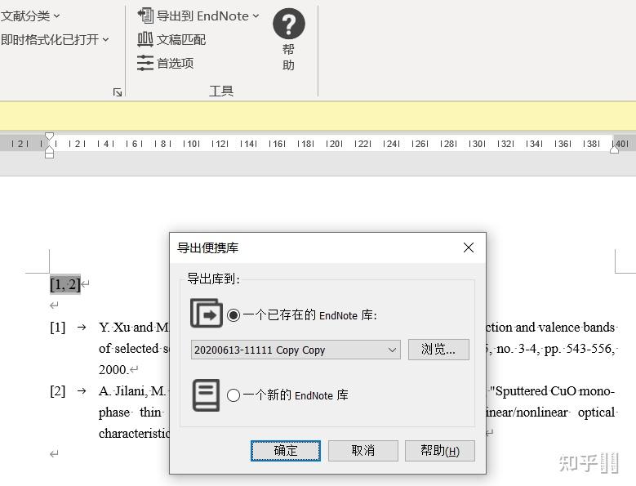Click the 帮助(H) button in dialog

(440, 451)
